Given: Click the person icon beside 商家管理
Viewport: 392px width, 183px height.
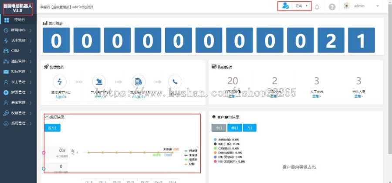Looking at the screenshot, I should tap(6, 102).
